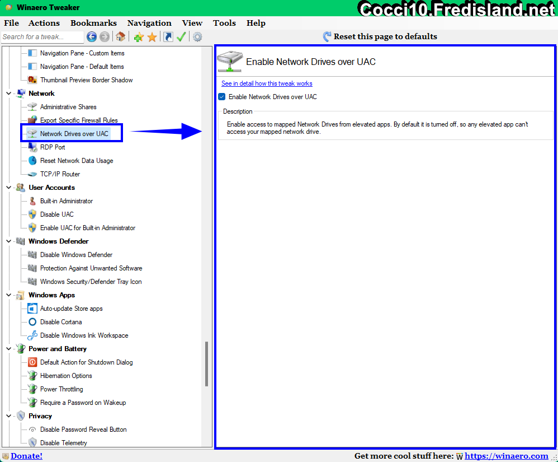Add bookmark with green plus star icon

(x=139, y=37)
